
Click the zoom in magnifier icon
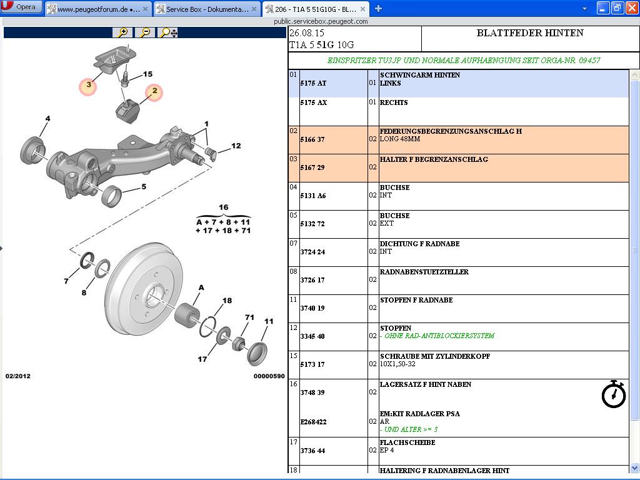pyautogui.click(x=122, y=32)
